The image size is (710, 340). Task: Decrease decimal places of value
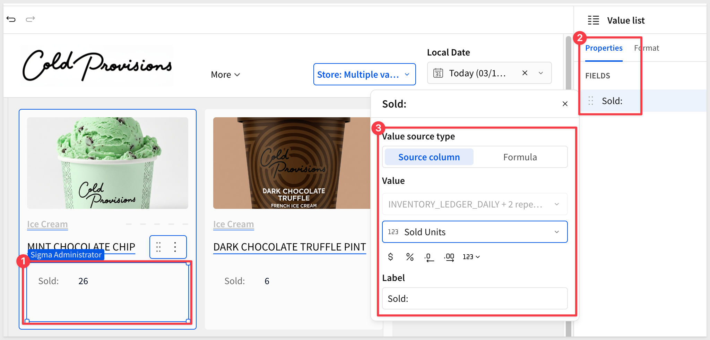point(429,257)
